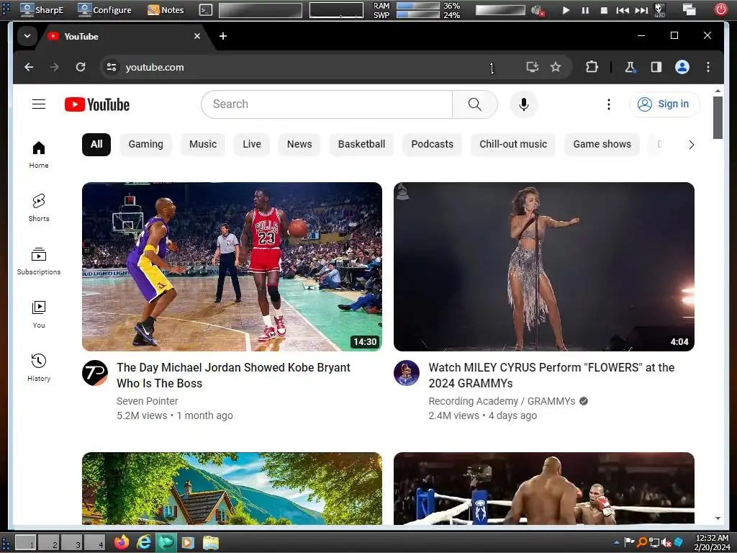Open the mountain house landscape video thumbnail
Screen dimensions: 737x553
tap(232, 489)
